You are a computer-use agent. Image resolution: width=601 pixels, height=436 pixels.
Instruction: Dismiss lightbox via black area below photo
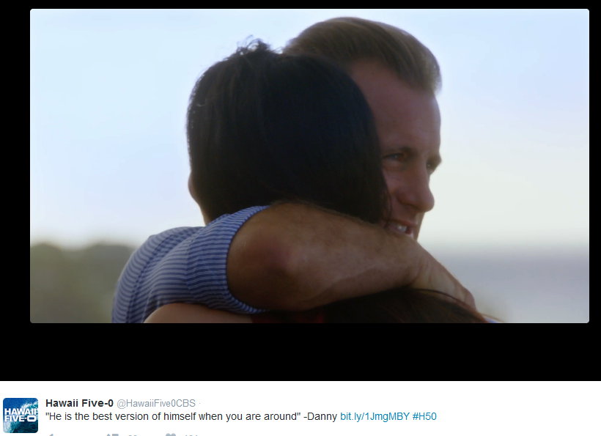(300, 352)
